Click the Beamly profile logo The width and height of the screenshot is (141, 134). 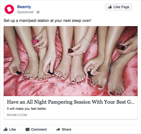pyautogui.click(x=9, y=9)
